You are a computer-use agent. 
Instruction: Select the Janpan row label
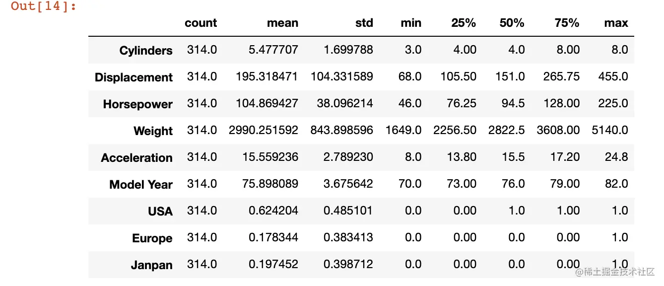pyautogui.click(x=152, y=265)
